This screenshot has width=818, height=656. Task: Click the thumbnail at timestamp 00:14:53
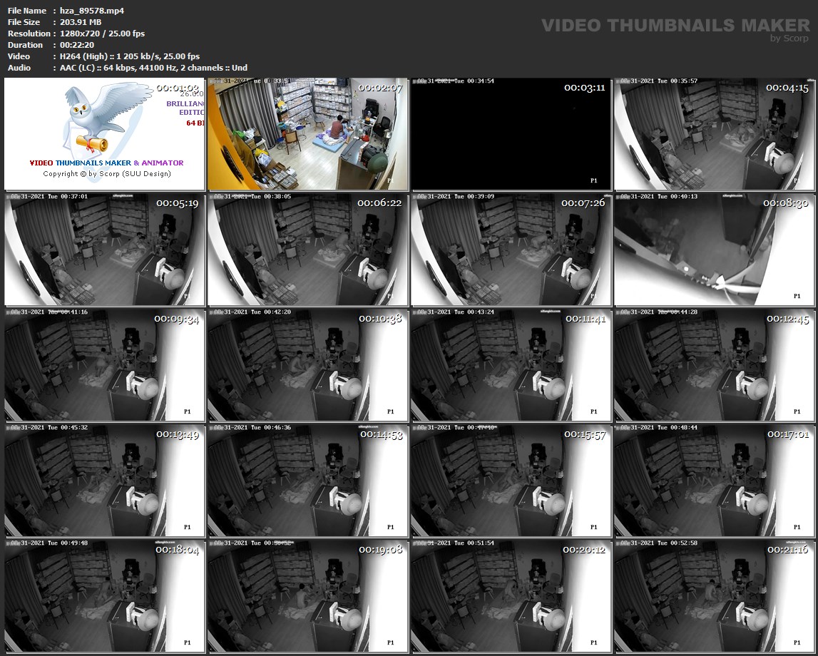(x=307, y=481)
